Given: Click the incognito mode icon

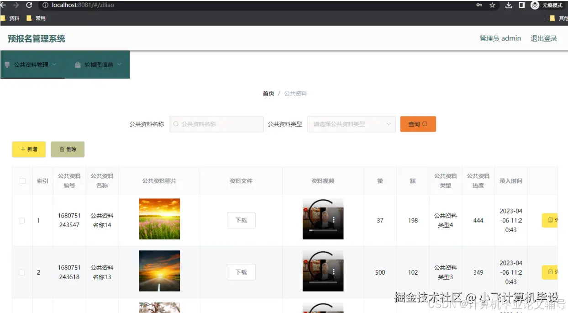Looking at the screenshot, I should click(535, 5).
